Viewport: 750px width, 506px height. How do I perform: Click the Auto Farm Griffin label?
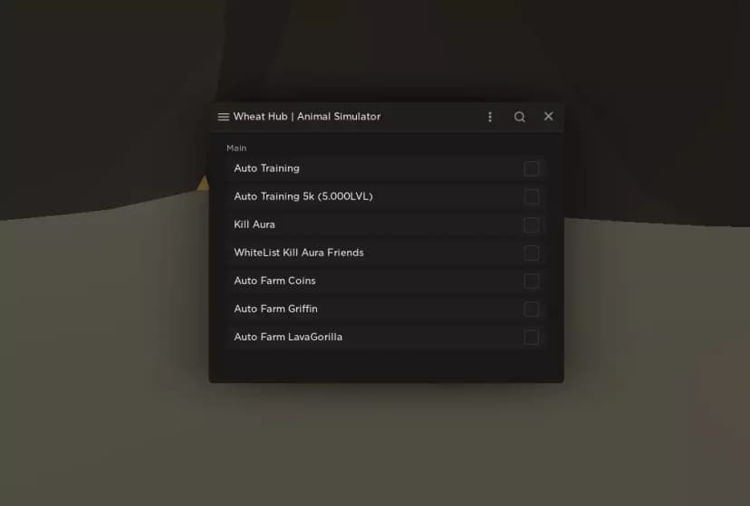[x=276, y=310]
